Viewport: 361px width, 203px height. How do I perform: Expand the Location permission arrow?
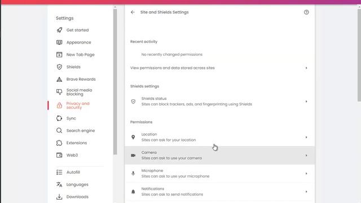click(x=306, y=137)
